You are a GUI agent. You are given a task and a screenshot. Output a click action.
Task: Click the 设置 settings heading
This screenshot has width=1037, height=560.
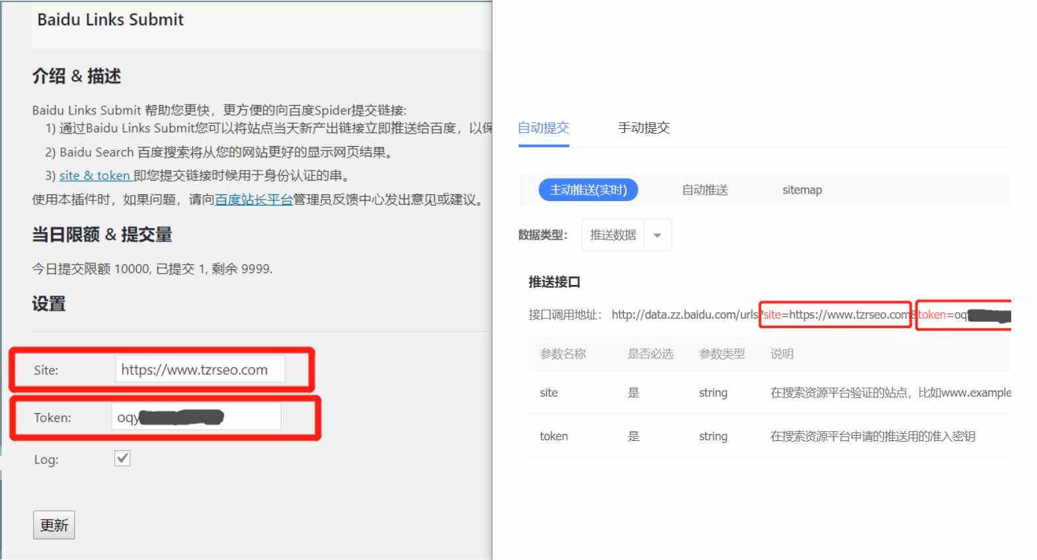coord(49,303)
